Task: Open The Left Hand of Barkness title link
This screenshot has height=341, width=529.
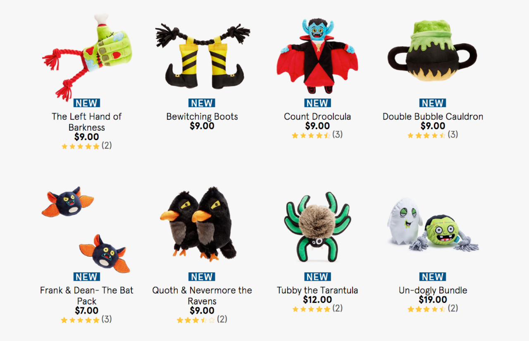Action: click(x=87, y=122)
